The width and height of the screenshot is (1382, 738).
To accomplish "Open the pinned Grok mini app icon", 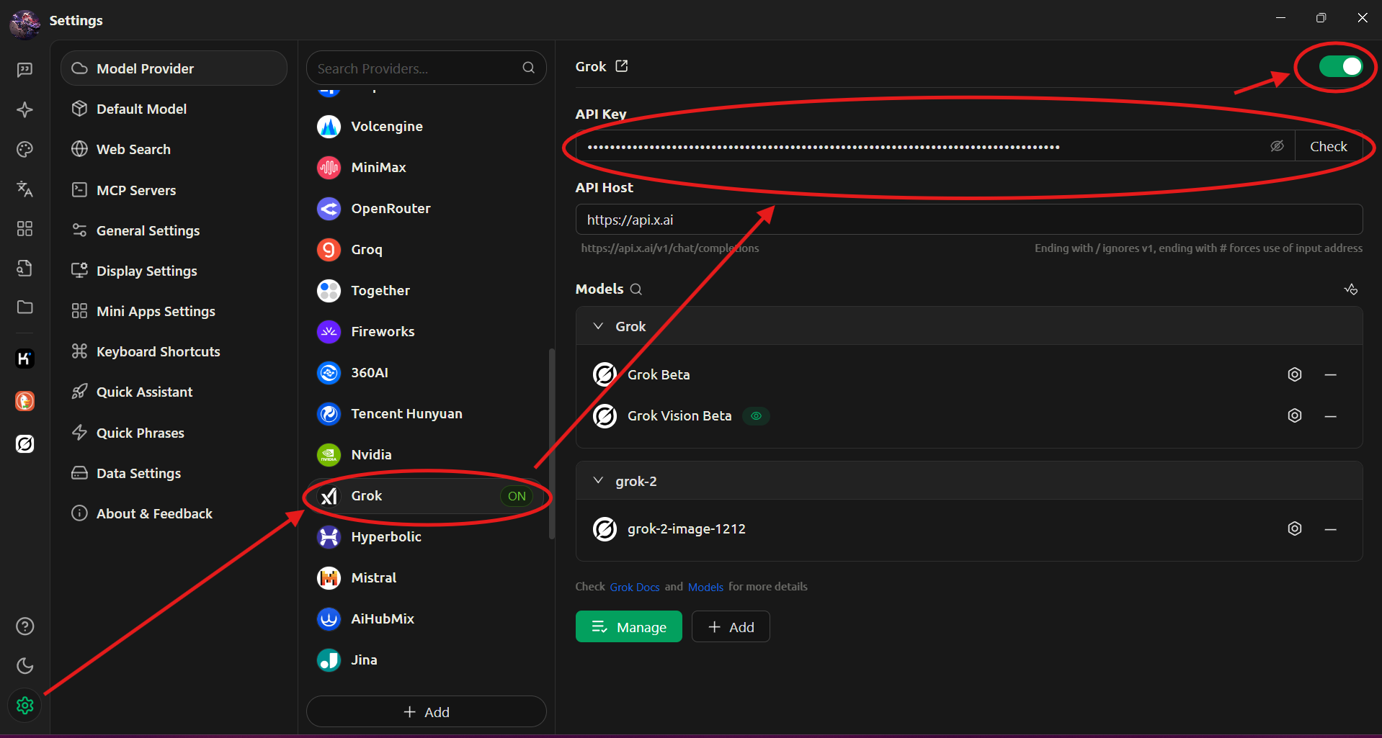I will (24, 444).
